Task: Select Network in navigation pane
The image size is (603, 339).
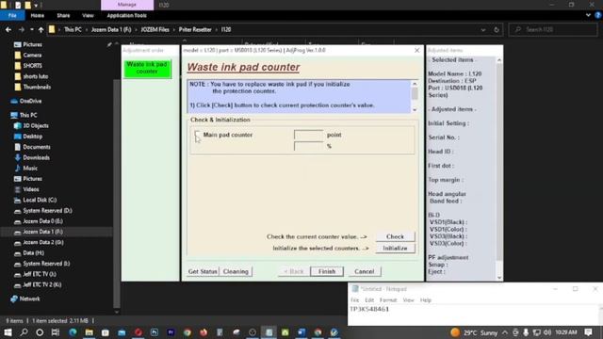Action: (x=29, y=299)
